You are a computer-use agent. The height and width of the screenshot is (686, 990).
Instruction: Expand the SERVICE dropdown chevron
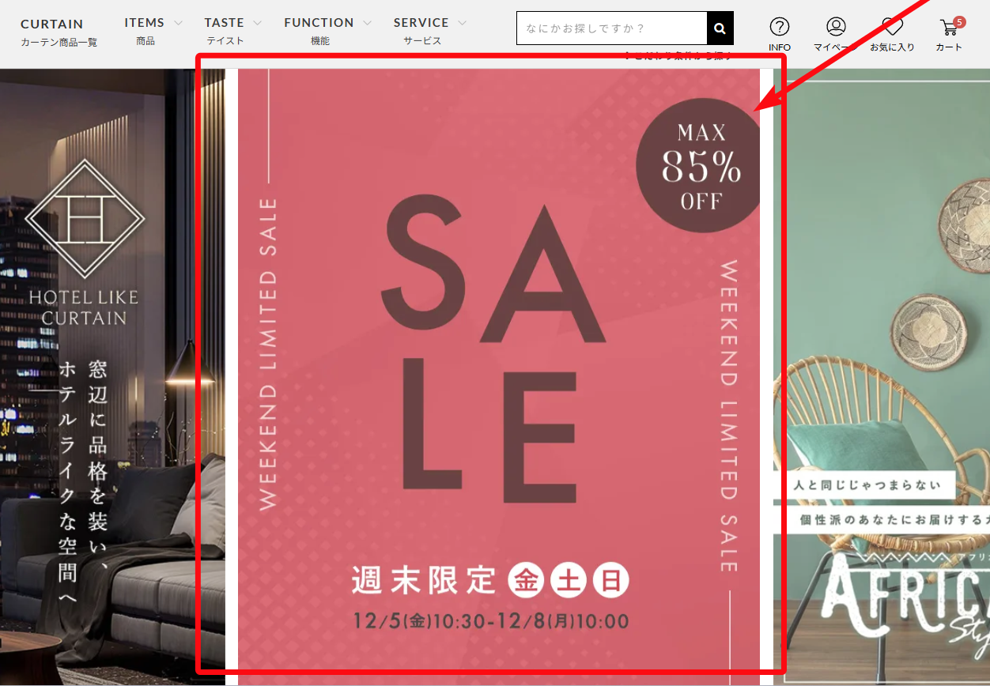(x=462, y=23)
